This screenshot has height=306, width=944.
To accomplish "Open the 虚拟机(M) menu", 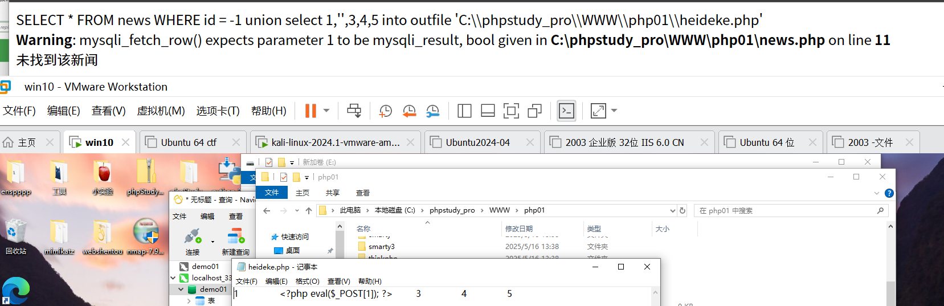I will coord(161,111).
